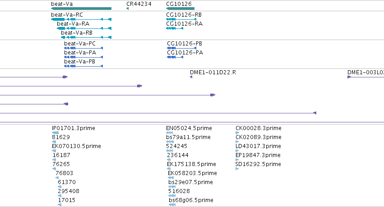Screen dimensions: 384x207
Task: Select transcript beat-Va-RA label
Action: [x=73, y=24]
